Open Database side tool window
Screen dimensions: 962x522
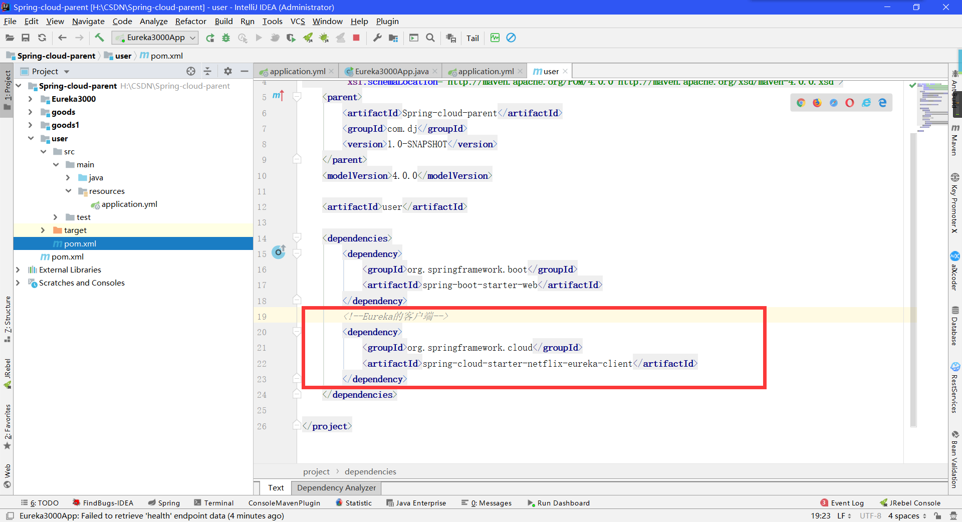(955, 326)
